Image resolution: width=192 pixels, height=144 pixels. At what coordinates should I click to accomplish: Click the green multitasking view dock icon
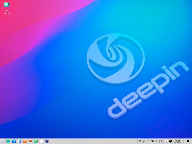tap(8, 141)
